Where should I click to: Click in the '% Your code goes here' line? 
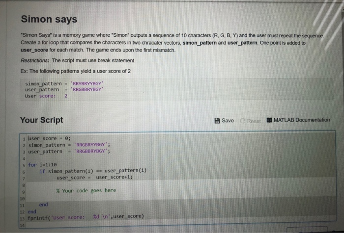86,190
